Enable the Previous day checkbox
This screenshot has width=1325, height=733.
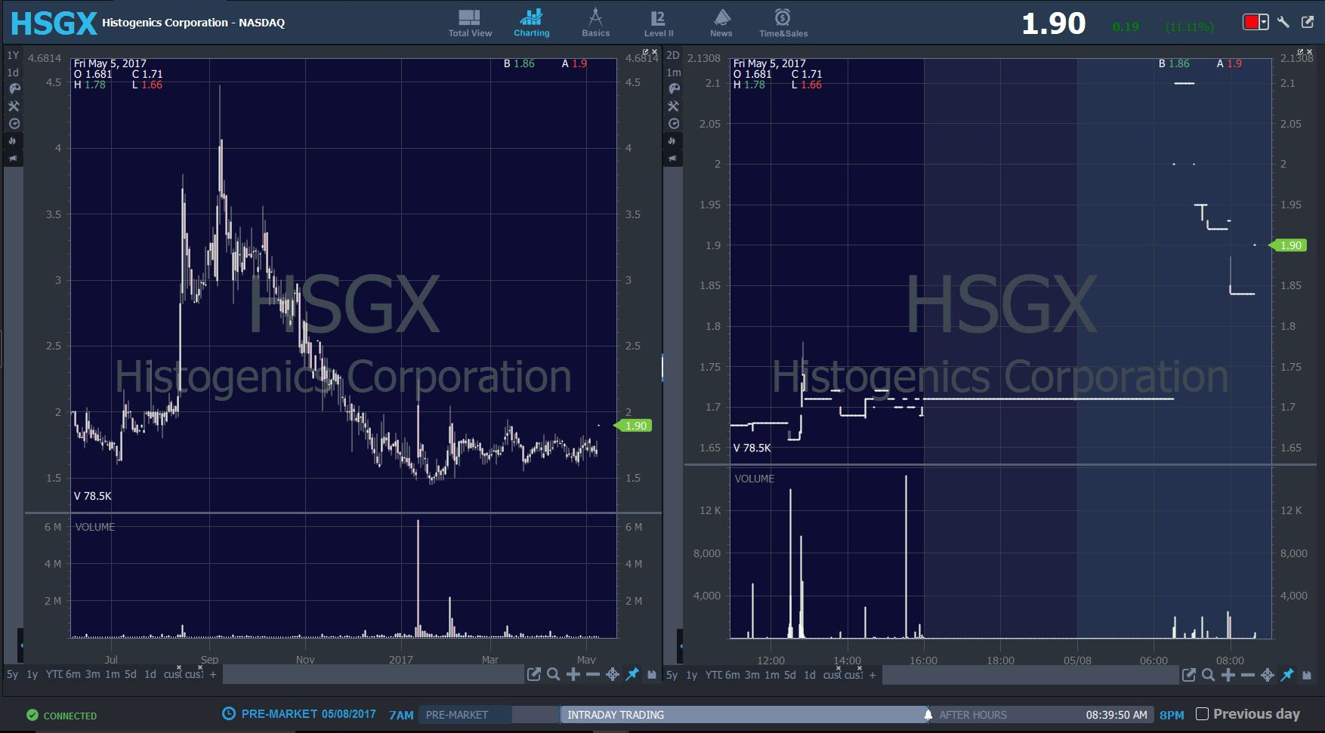coord(1202,713)
